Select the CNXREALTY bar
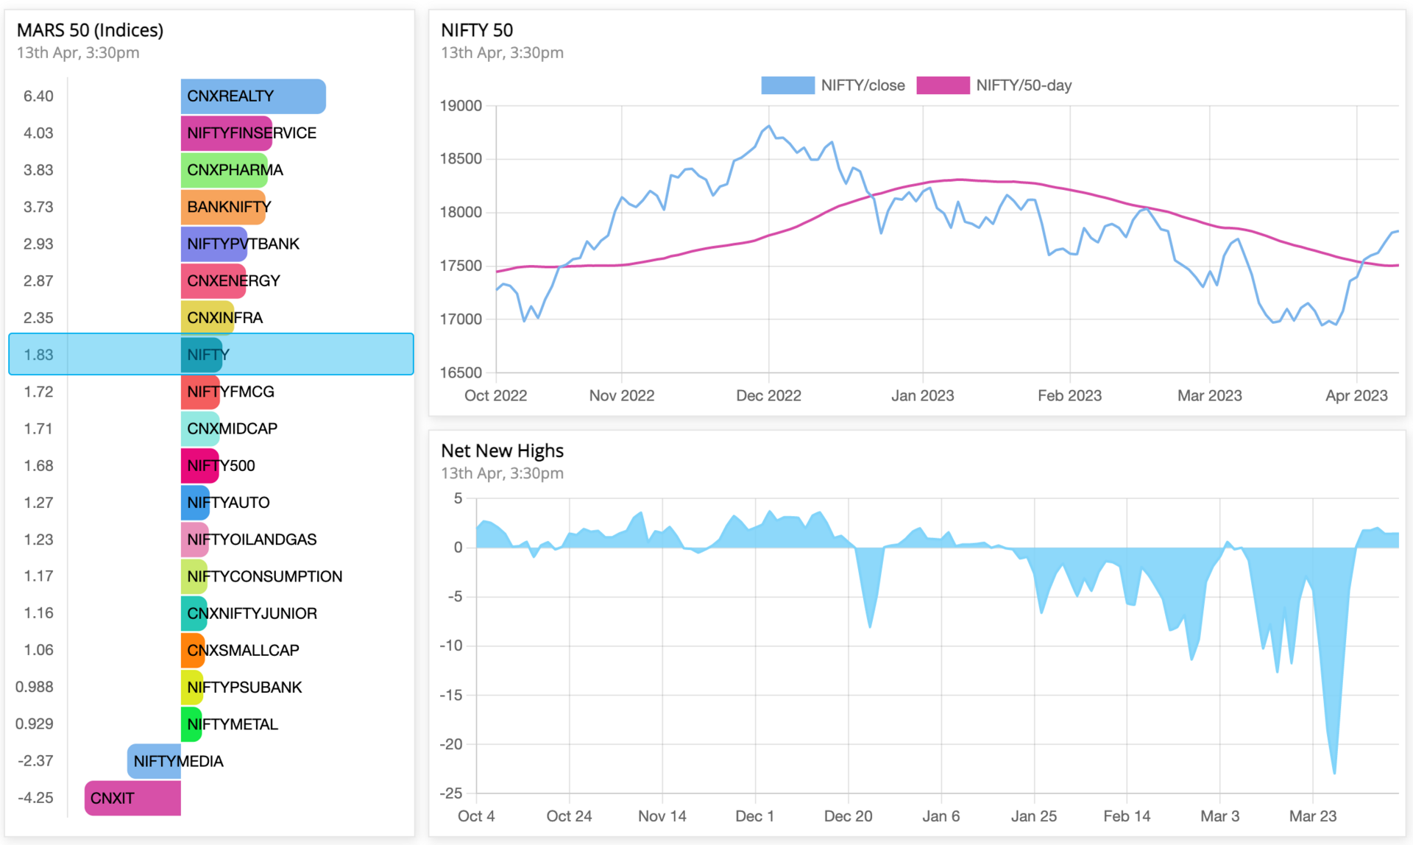 point(253,96)
